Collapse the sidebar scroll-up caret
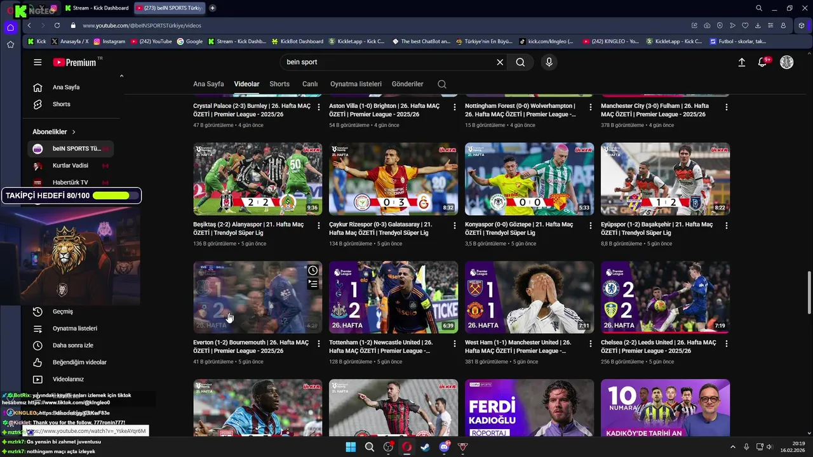The image size is (813, 457). click(x=121, y=76)
